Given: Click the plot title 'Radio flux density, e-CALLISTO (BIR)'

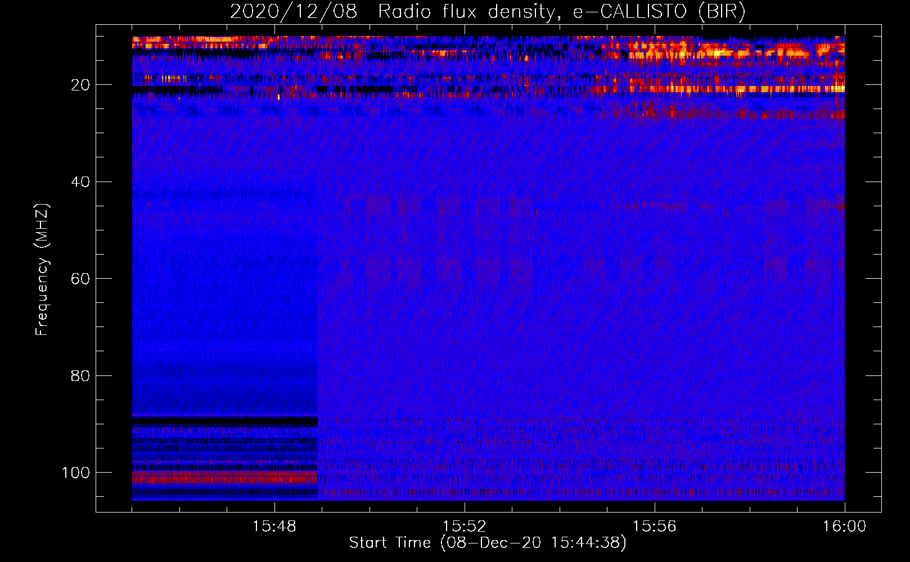Looking at the screenshot, I should [561, 12].
